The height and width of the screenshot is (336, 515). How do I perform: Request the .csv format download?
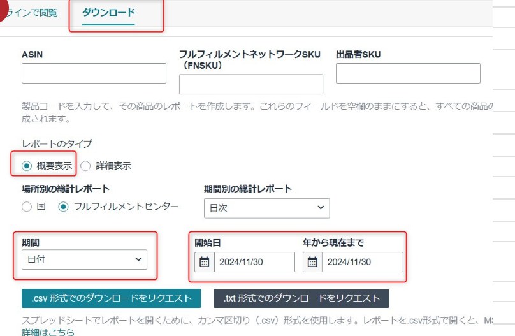pyautogui.click(x=112, y=298)
